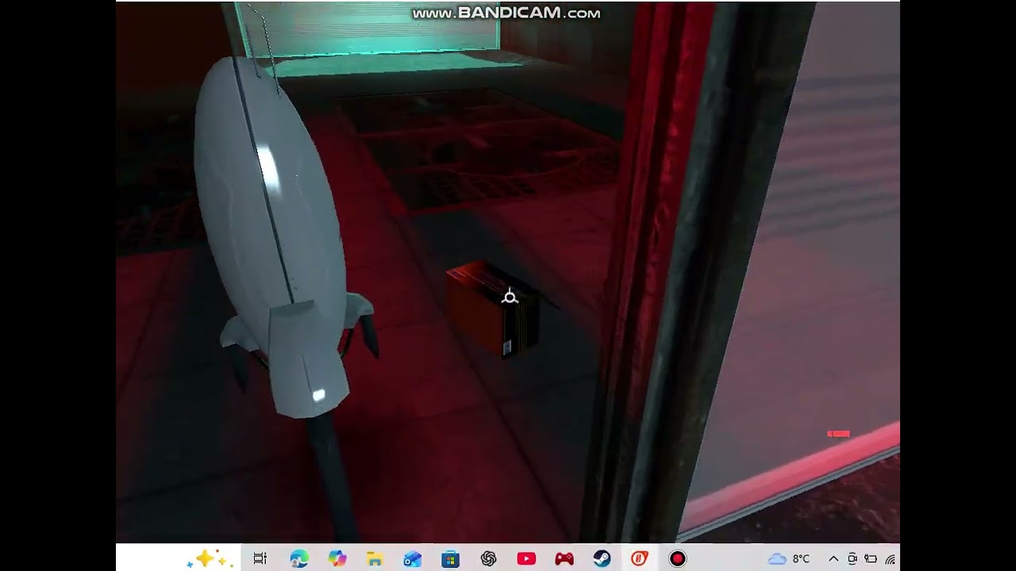Screen dimensions: 1016x571
Task: Aim at the cardboard box crosshair
Action: coord(510,297)
